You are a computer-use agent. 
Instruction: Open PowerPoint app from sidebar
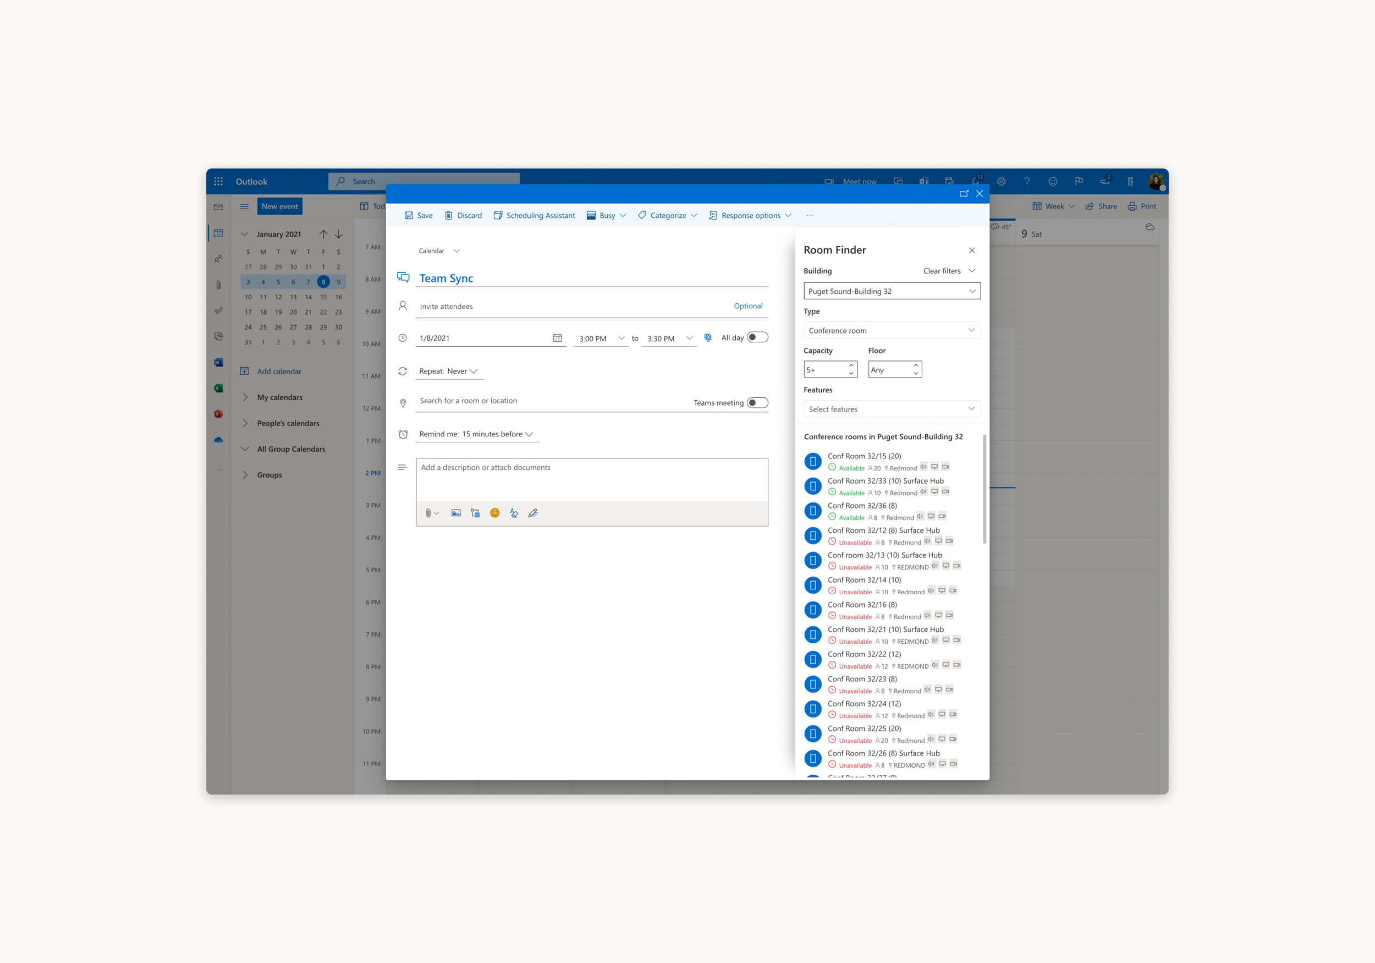218,413
